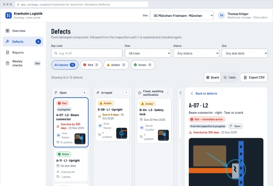The height and width of the screenshot is (186, 273).
Task: Open the Status filter dropdown
Action: pyautogui.click(x=196, y=53)
